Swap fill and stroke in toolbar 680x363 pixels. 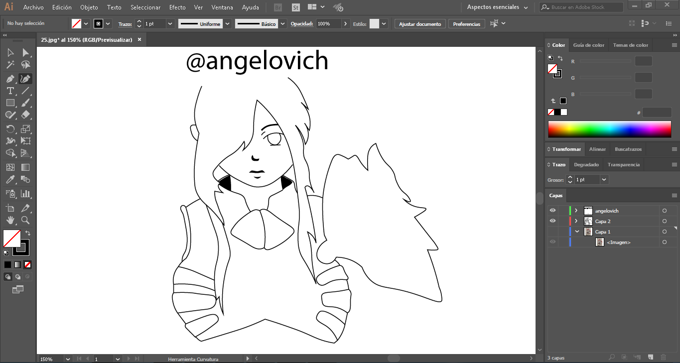(x=28, y=233)
